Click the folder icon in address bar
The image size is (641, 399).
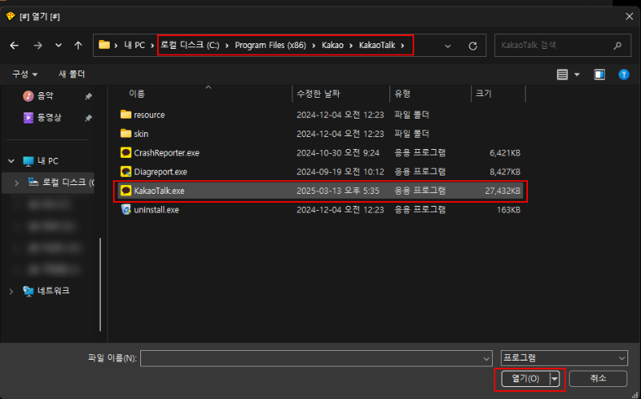[104, 45]
